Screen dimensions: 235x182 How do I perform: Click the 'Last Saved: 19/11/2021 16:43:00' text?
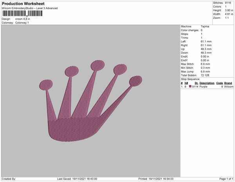77,179
